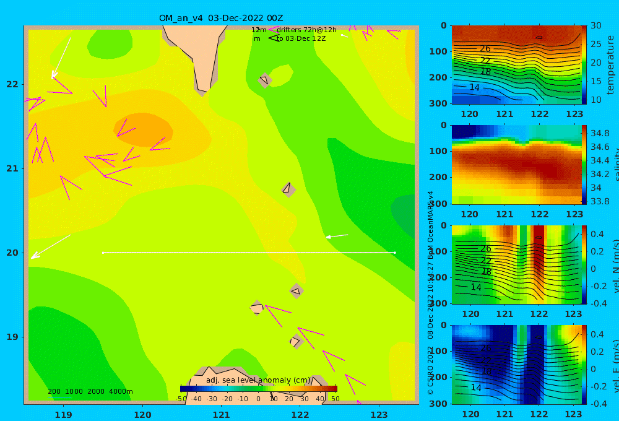
Task: Click the small island near 121.5°E, 19.3°N
Action: 257,308
